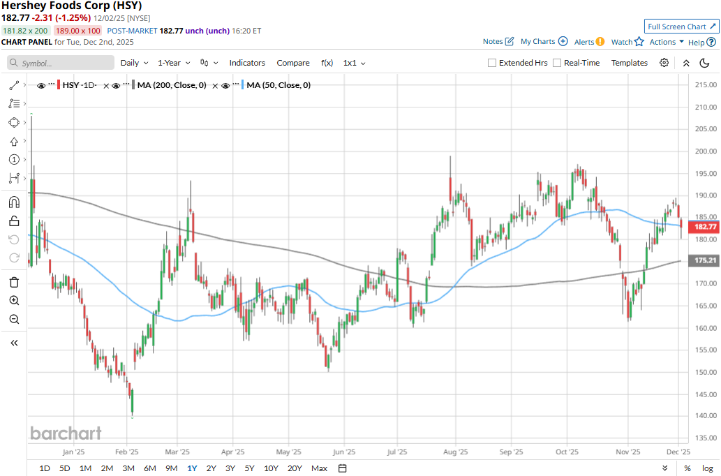721x476 pixels.
Task: Enable the Real-Time checkbox
Action: 557,63
